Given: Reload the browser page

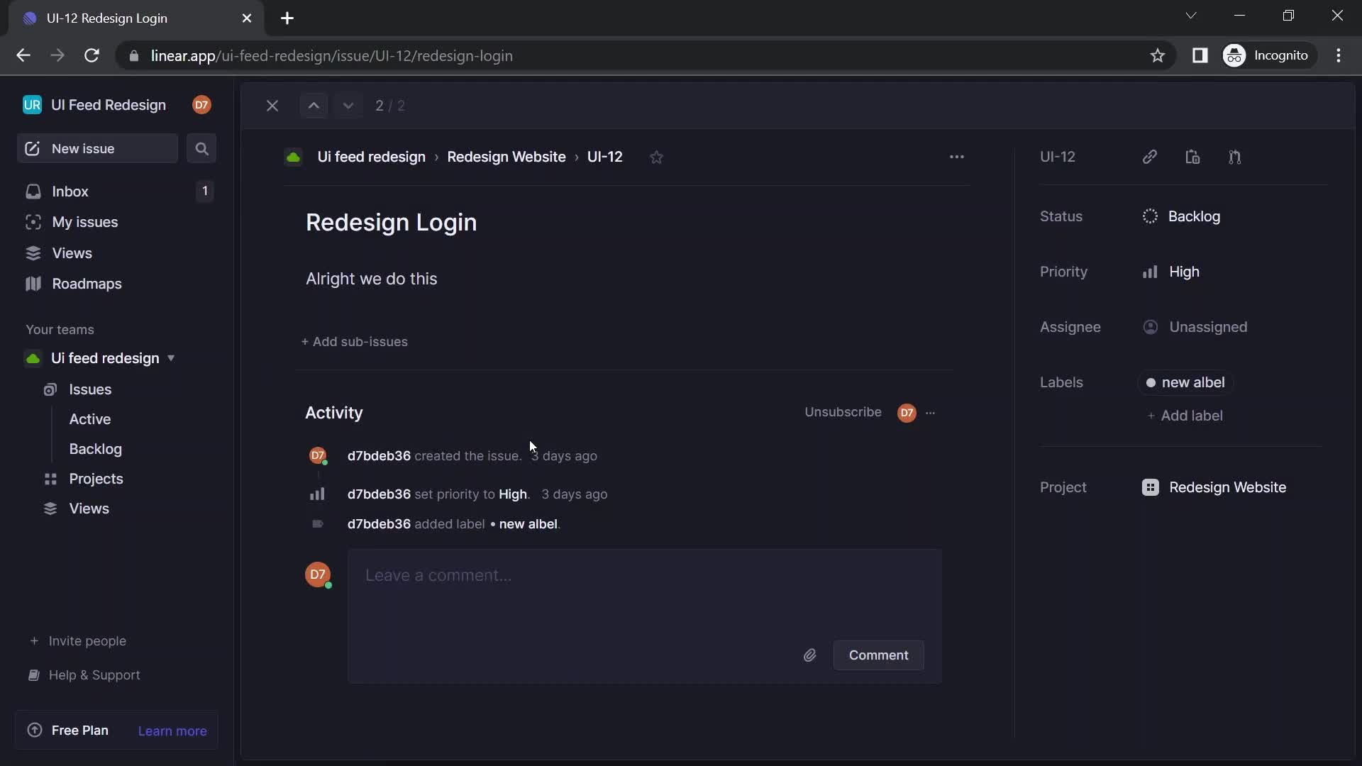Looking at the screenshot, I should pyautogui.click(x=92, y=55).
